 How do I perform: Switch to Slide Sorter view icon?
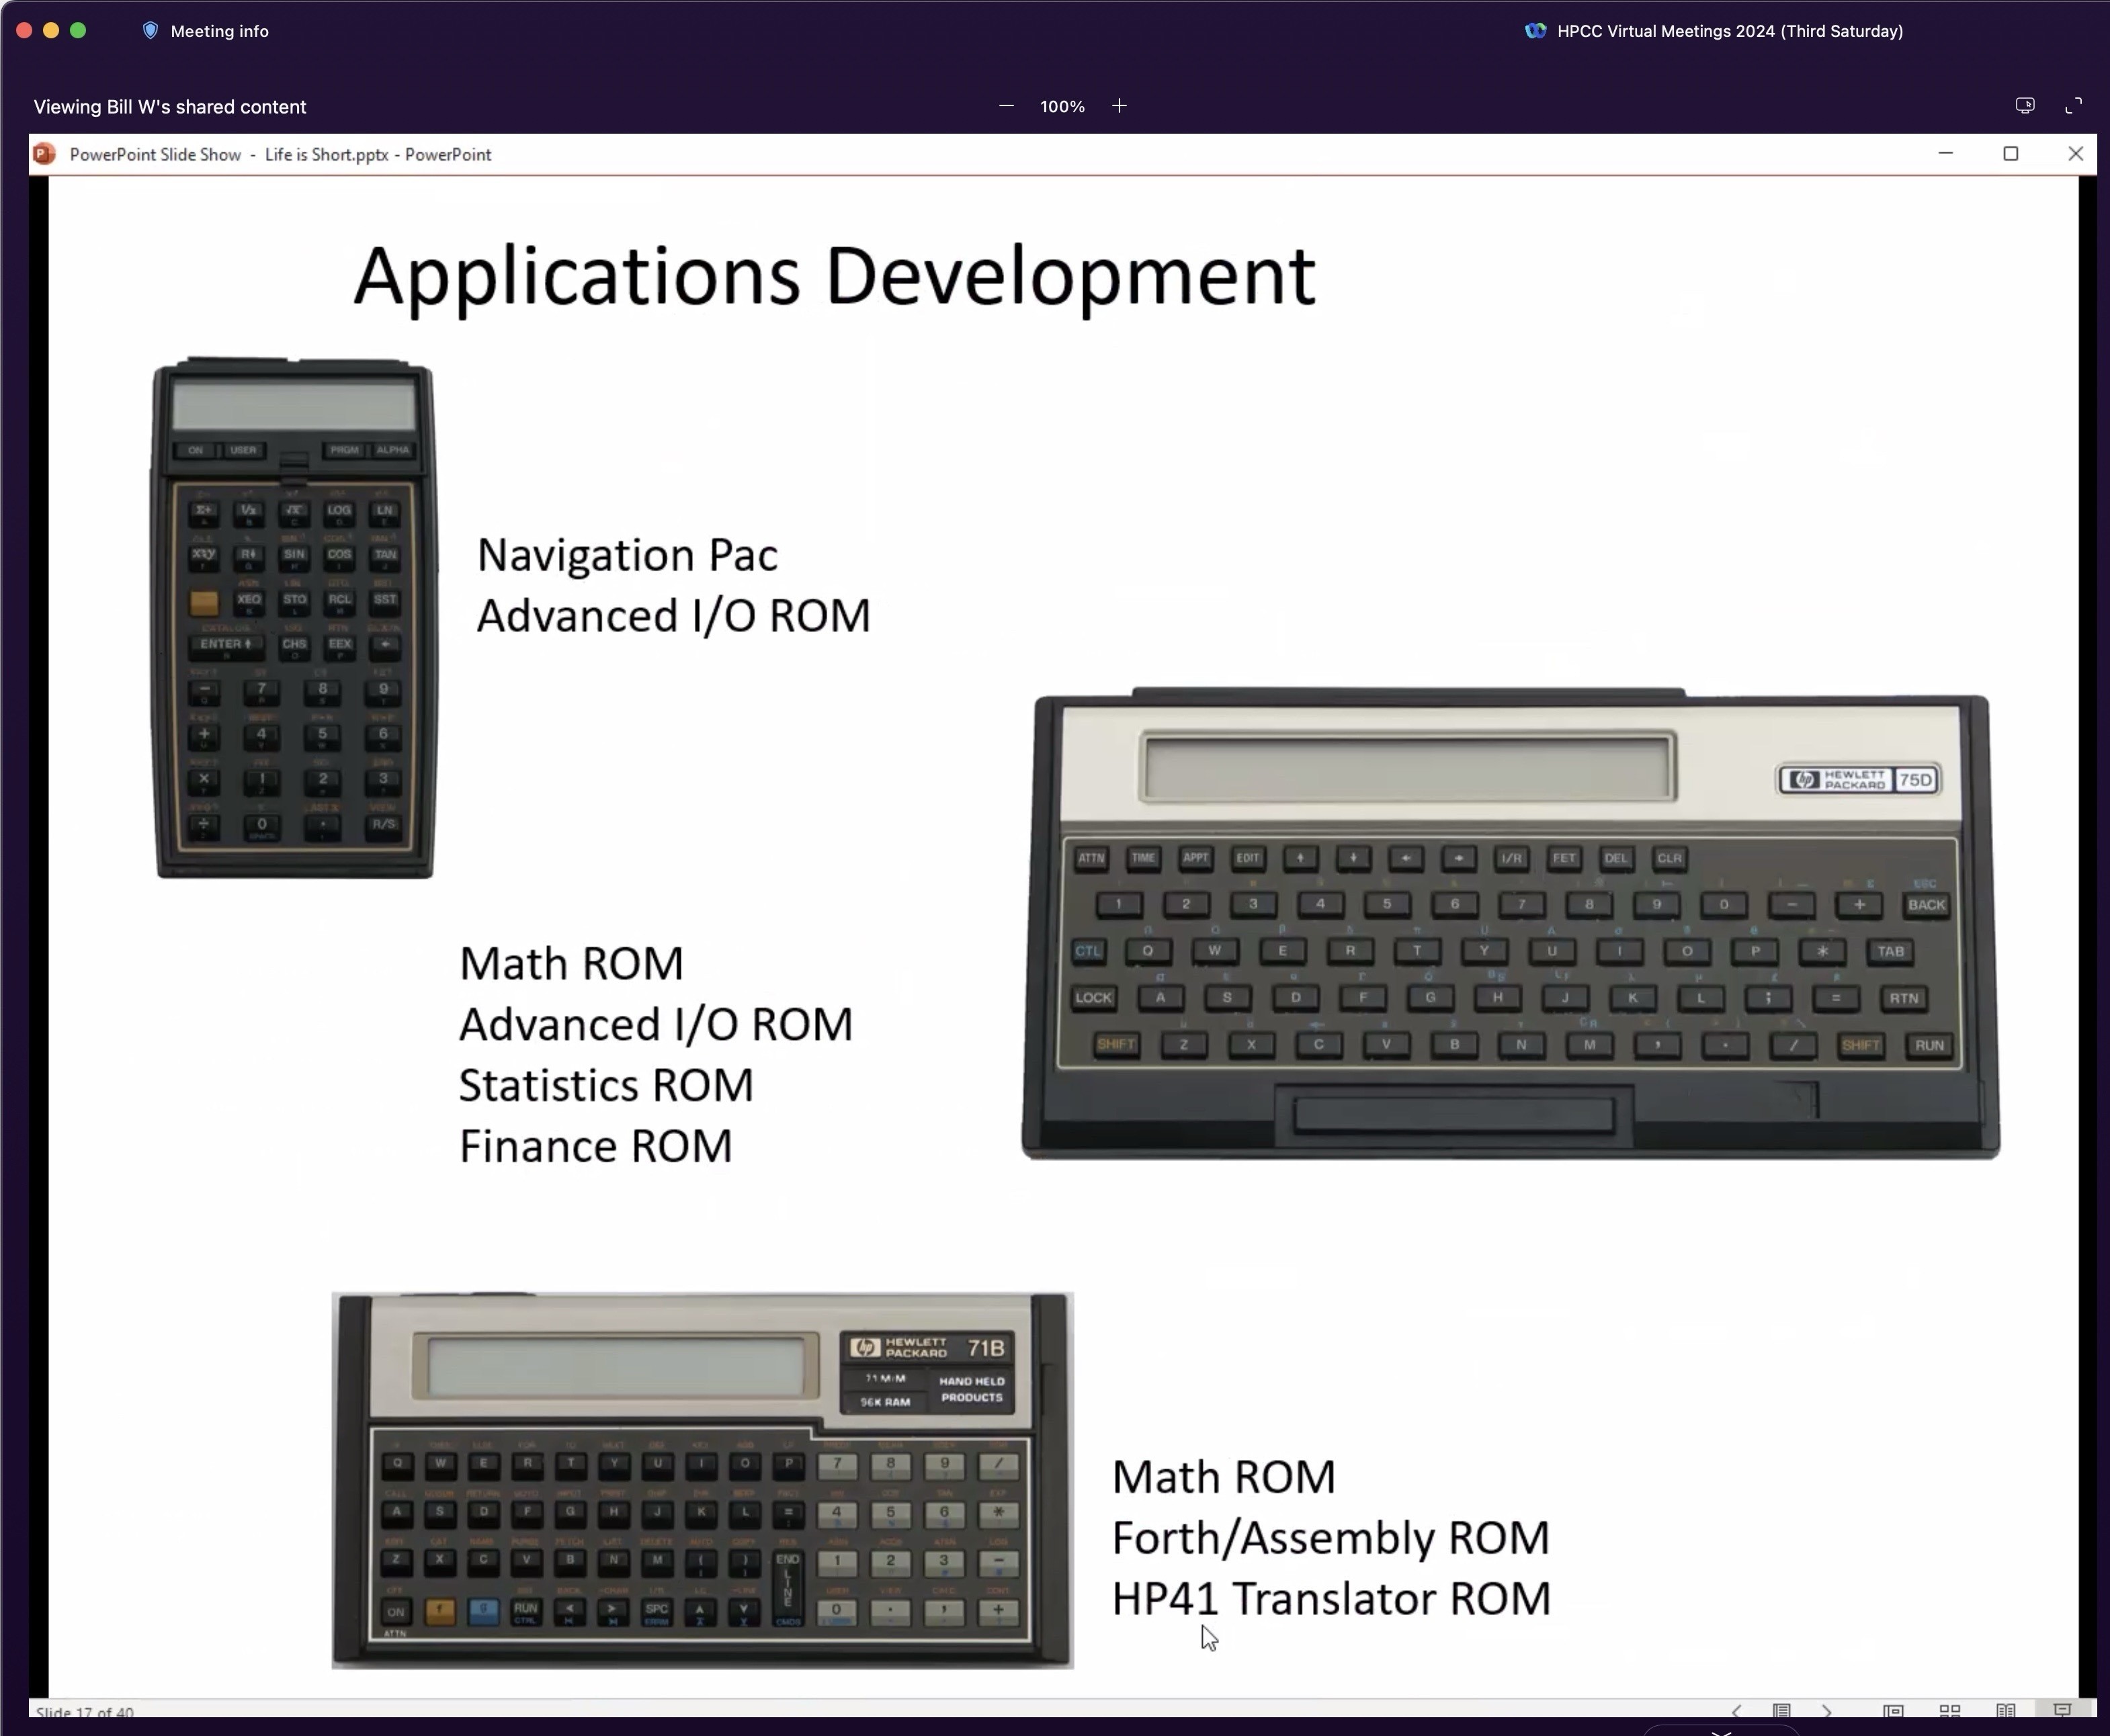(x=1949, y=1711)
